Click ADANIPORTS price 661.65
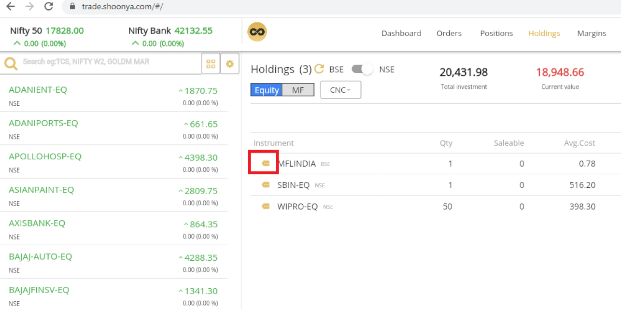This screenshot has height=309, width=621. [204, 124]
